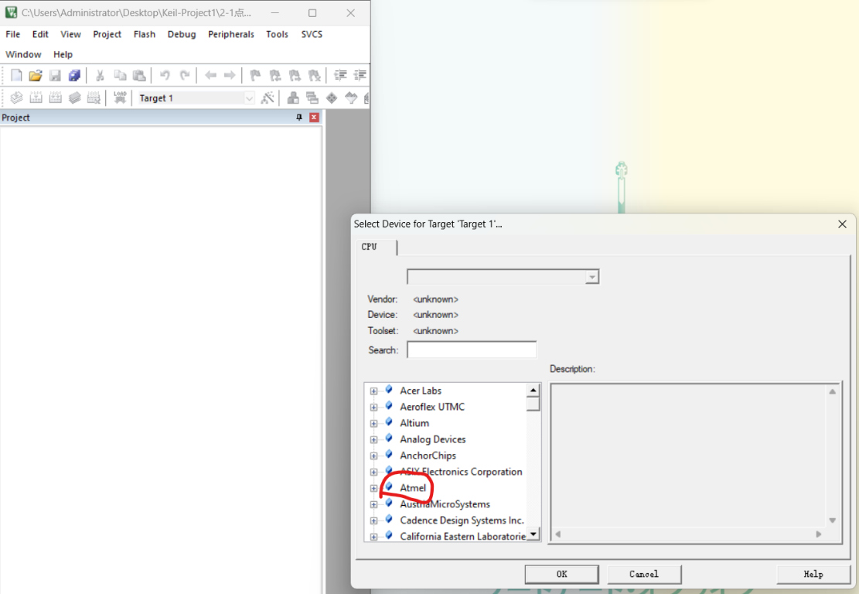Click the Open file folder icon
This screenshot has height=594, width=859.
pos(36,76)
